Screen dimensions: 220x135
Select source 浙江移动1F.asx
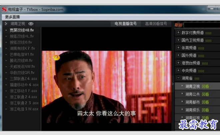pyautogui.click(x=23, y=91)
